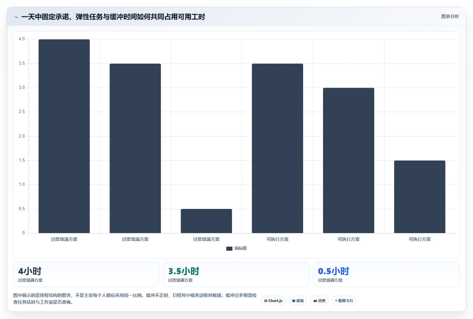Click the lightning icon beside the chart title
Image resolution: width=473 pixels, height=319 pixels.
point(16,17)
